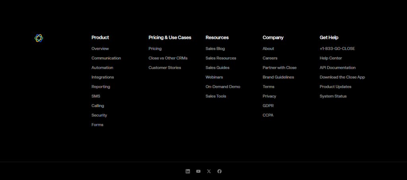Open the Communication product page
Viewport: 407px width, 180px height.
coord(106,58)
